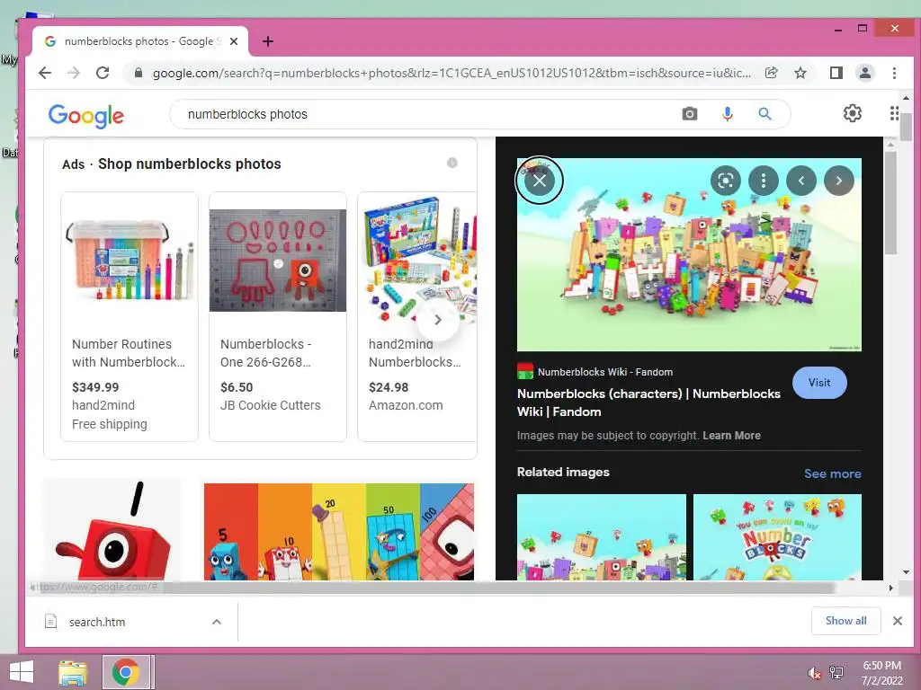This screenshot has height=690, width=921.
Task: Open three-dot menu on image preview
Action: [x=764, y=181]
